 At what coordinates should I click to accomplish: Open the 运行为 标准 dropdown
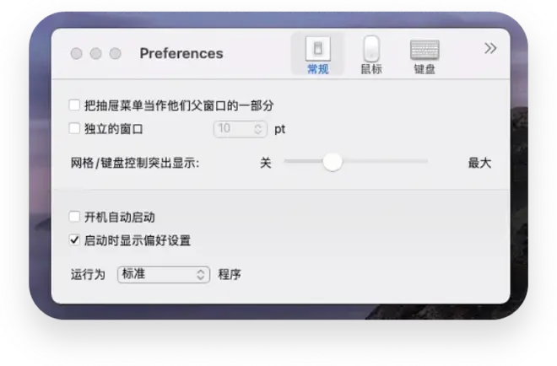164,274
